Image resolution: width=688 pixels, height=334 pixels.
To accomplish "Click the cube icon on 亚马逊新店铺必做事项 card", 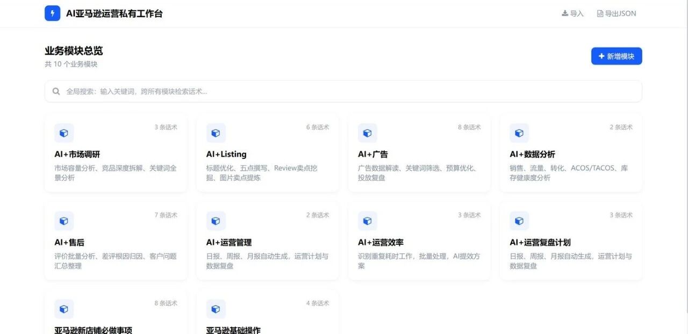I will (x=64, y=309).
